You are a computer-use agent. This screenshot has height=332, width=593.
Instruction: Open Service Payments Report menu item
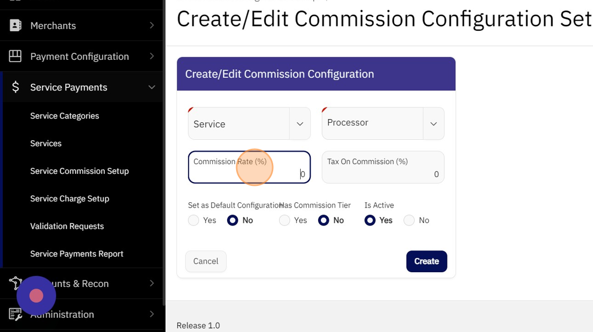point(77,254)
